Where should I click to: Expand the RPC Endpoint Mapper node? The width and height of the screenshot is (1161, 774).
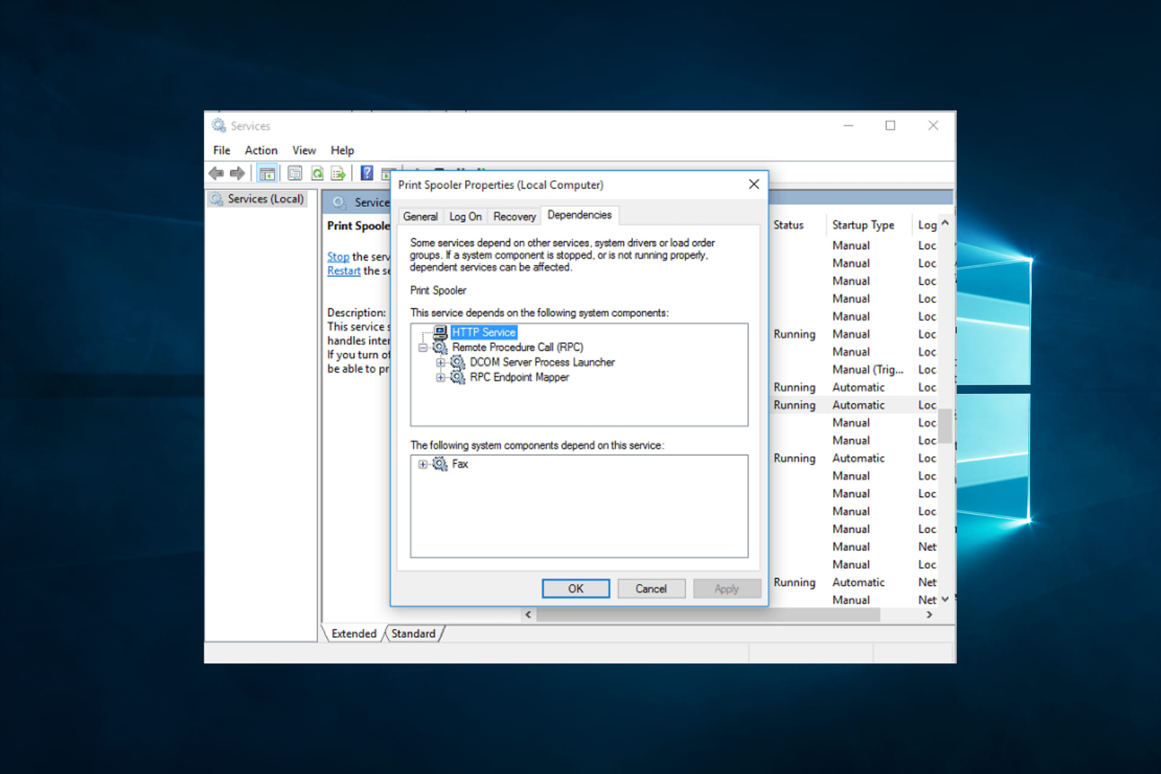click(x=441, y=377)
